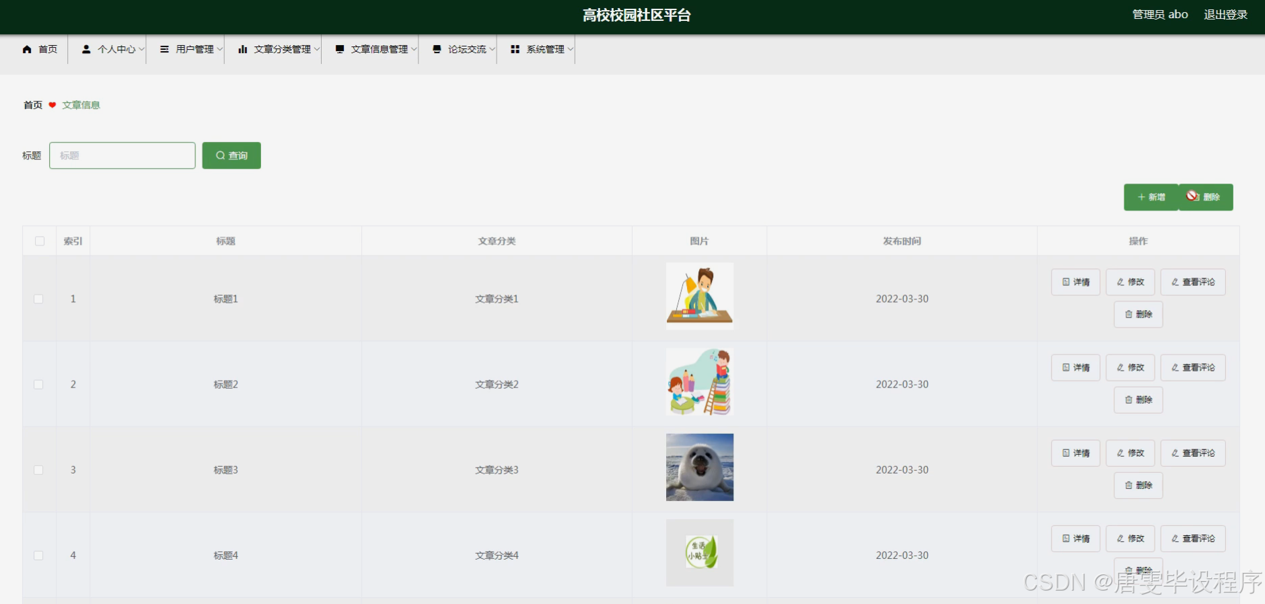Expand the 个人中心 dropdown arrow
The width and height of the screenshot is (1265, 604).
click(141, 49)
